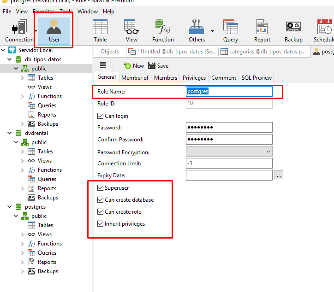Open the Function toolbar icon
The width and height of the screenshot is (334, 292).
point(163,31)
